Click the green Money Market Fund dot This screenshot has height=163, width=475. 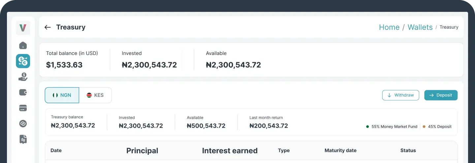tap(367, 126)
